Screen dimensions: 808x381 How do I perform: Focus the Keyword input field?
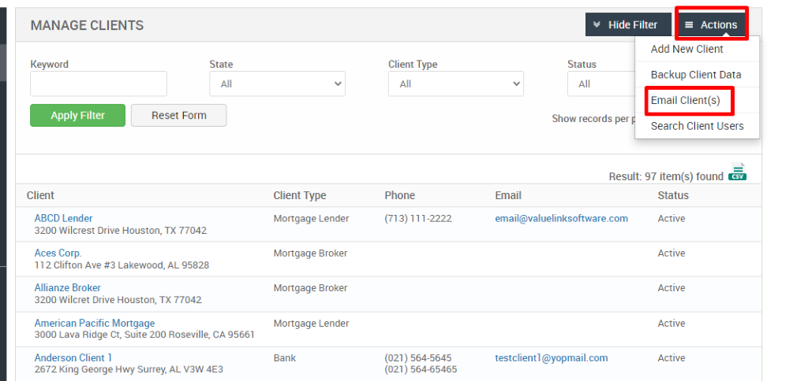(x=99, y=83)
